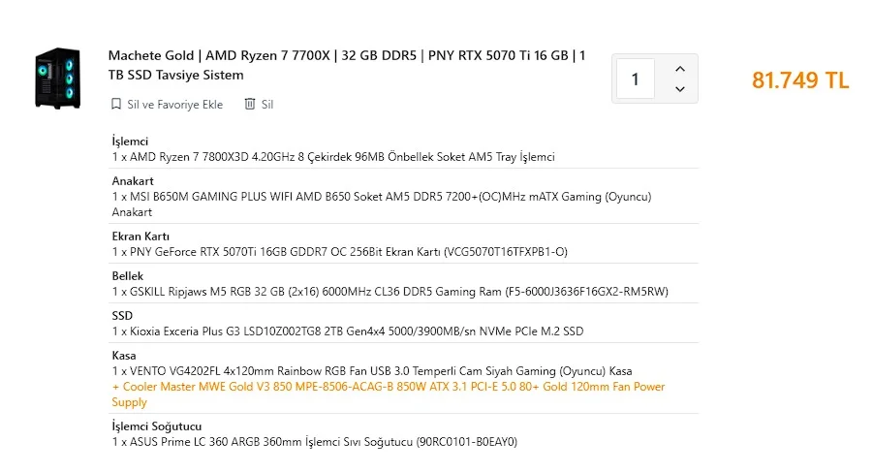Decrease quantity with the down arrow
This screenshot has height=473, width=873.
[x=679, y=89]
